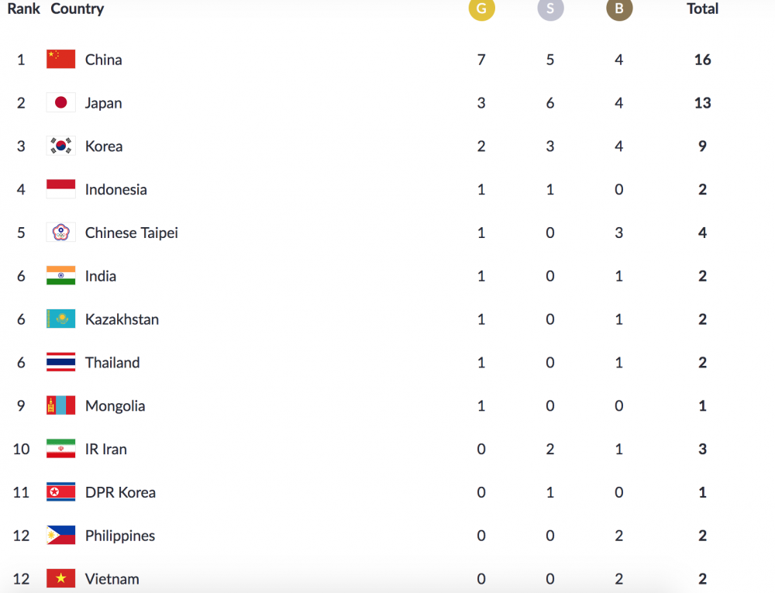Open the Thailand country link
The width and height of the screenshot is (775, 593).
(112, 363)
